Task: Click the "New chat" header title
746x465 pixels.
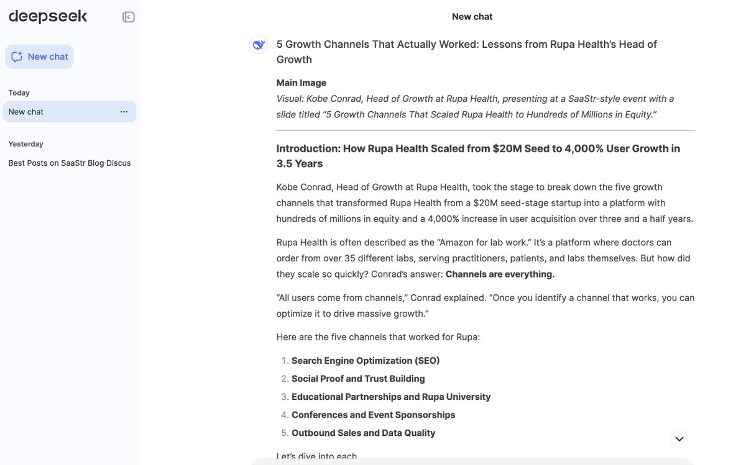Action: 472,16
